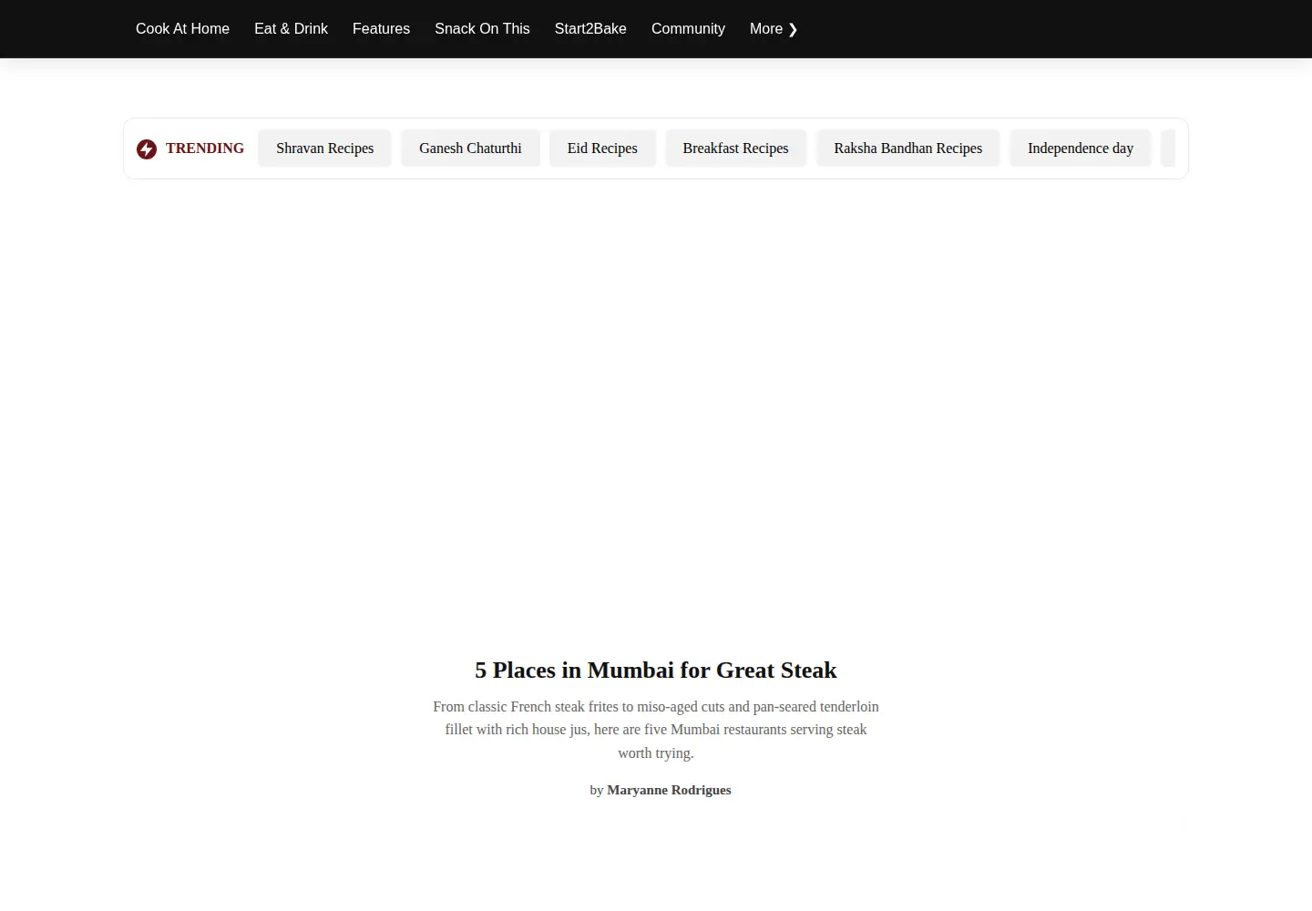
Task: Open the Ganesh Chaturthi trending tag
Action: [470, 148]
